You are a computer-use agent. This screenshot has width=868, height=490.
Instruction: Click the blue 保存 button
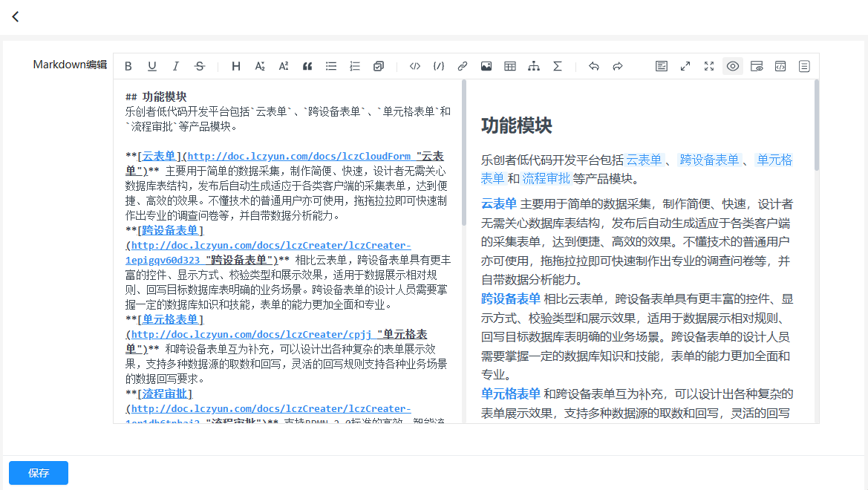(39, 473)
